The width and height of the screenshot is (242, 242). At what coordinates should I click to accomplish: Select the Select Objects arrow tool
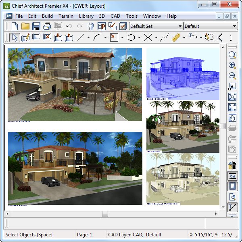pyautogui.click(x=15, y=38)
